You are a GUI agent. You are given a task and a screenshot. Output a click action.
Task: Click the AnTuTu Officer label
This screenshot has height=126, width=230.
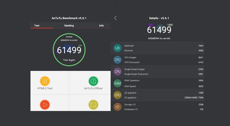pos(93,88)
